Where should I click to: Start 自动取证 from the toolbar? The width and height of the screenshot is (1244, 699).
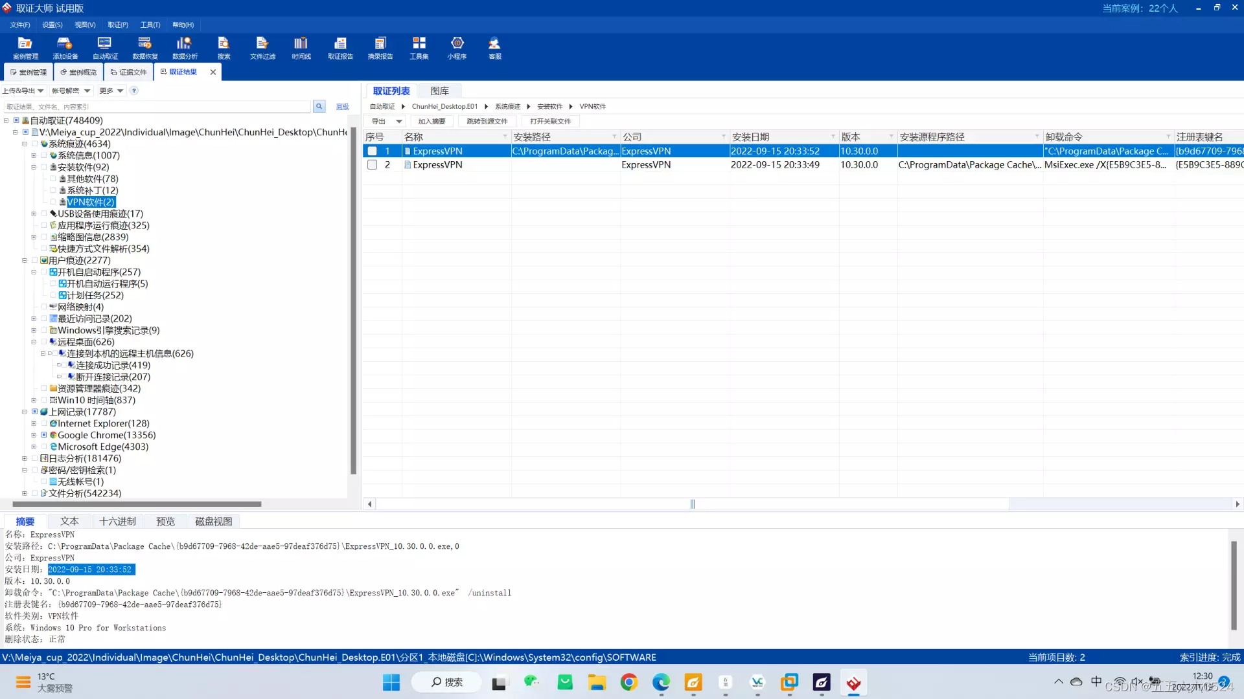coord(105,48)
